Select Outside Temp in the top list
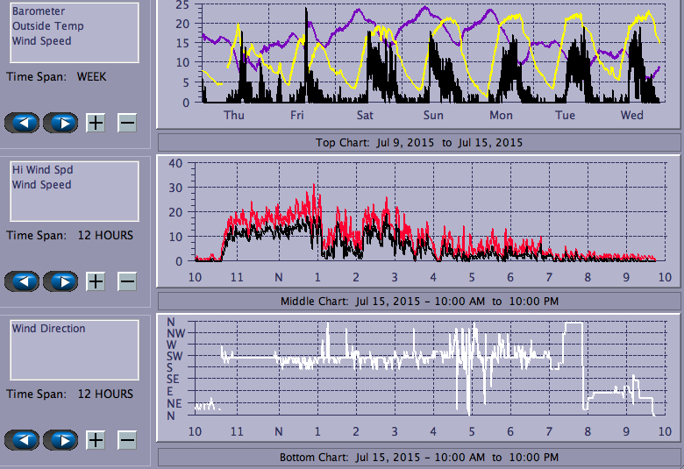 47,26
